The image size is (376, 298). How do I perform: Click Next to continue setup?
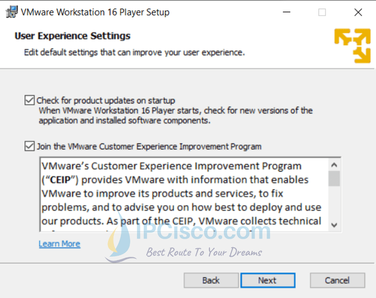268,280
